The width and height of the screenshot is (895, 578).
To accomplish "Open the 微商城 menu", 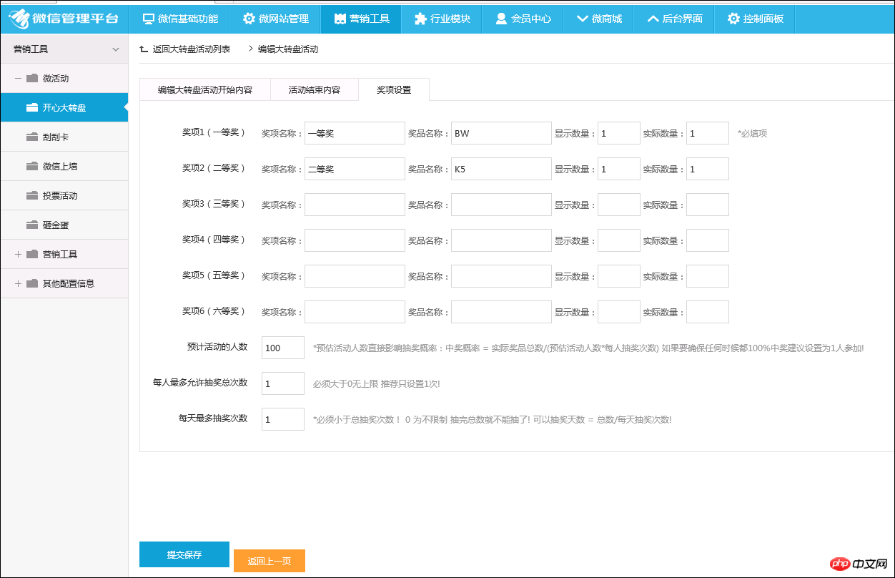I will [x=599, y=19].
